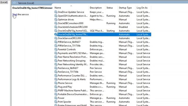Click the gear icon of PNRP Machine Name Publication
This screenshot has height=106, width=188.
56,90
